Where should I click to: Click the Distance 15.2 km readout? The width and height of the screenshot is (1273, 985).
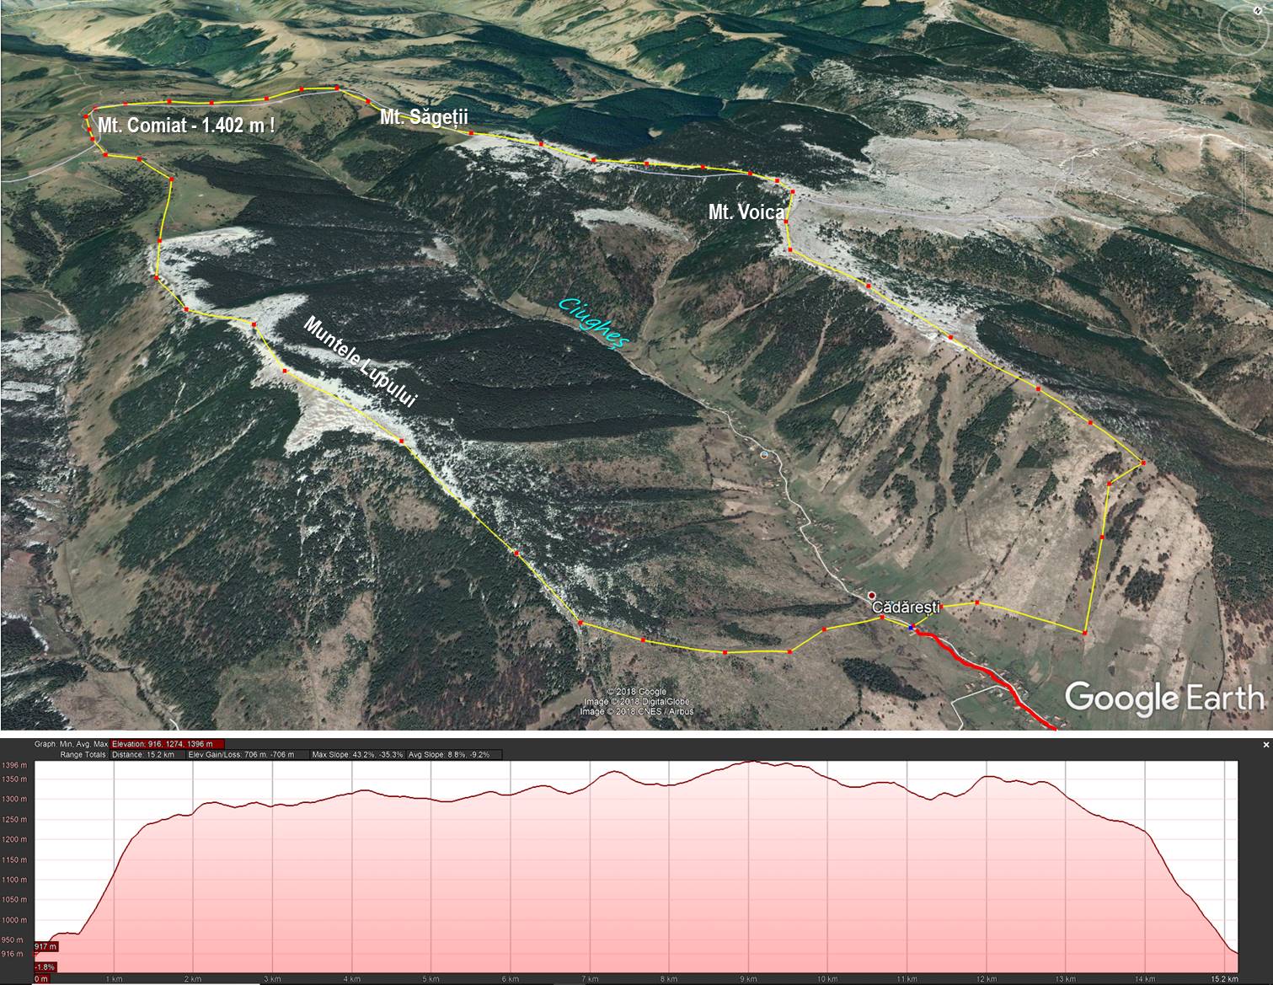[143, 754]
